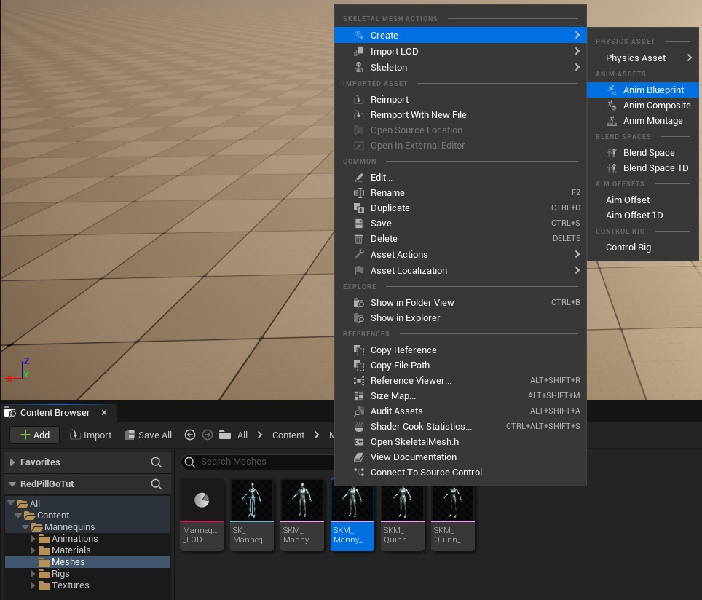Click the Connect To Source Control icon
This screenshot has height=600, width=702.
(x=358, y=473)
